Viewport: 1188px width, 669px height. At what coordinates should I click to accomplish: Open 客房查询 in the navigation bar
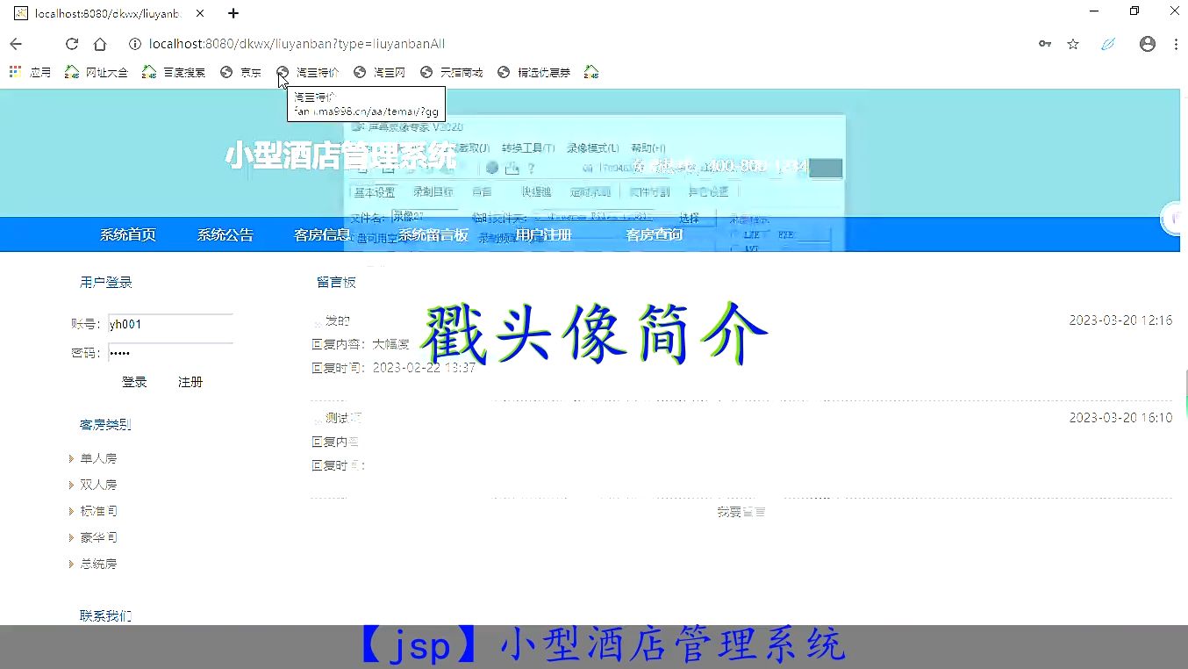pyautogui.click(x=654, y=234)
